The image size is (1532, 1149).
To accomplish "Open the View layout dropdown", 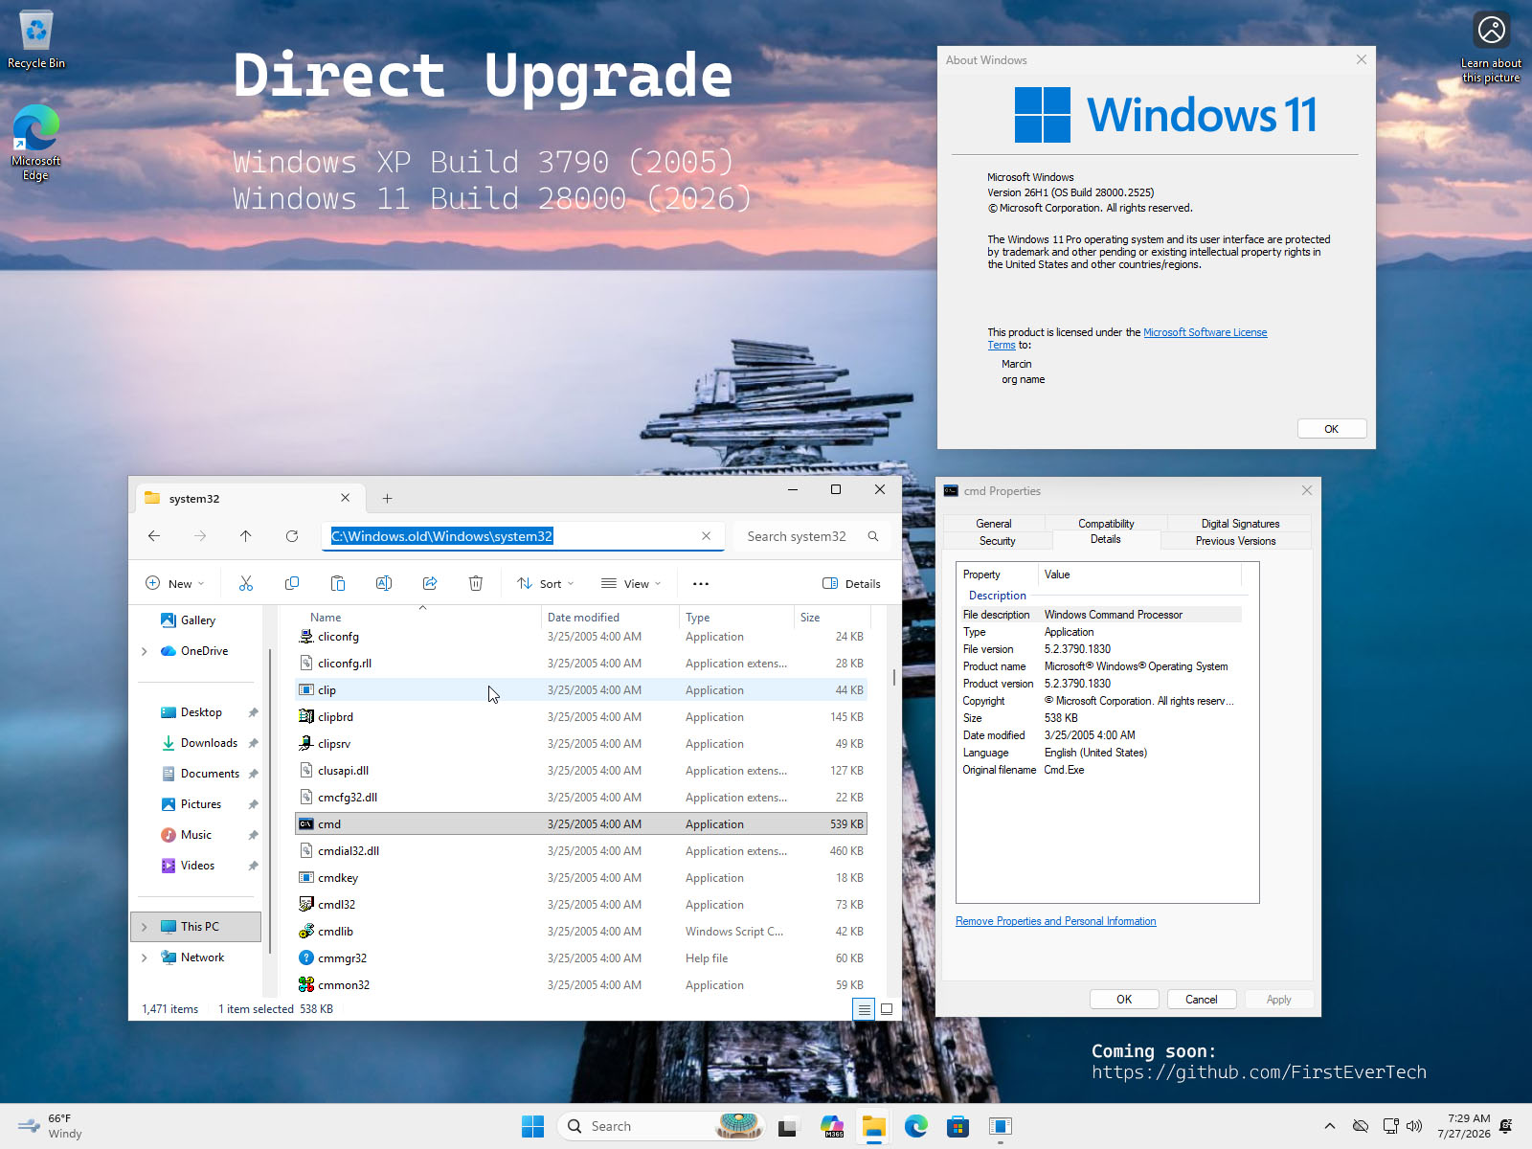I will tap(631, 583).
